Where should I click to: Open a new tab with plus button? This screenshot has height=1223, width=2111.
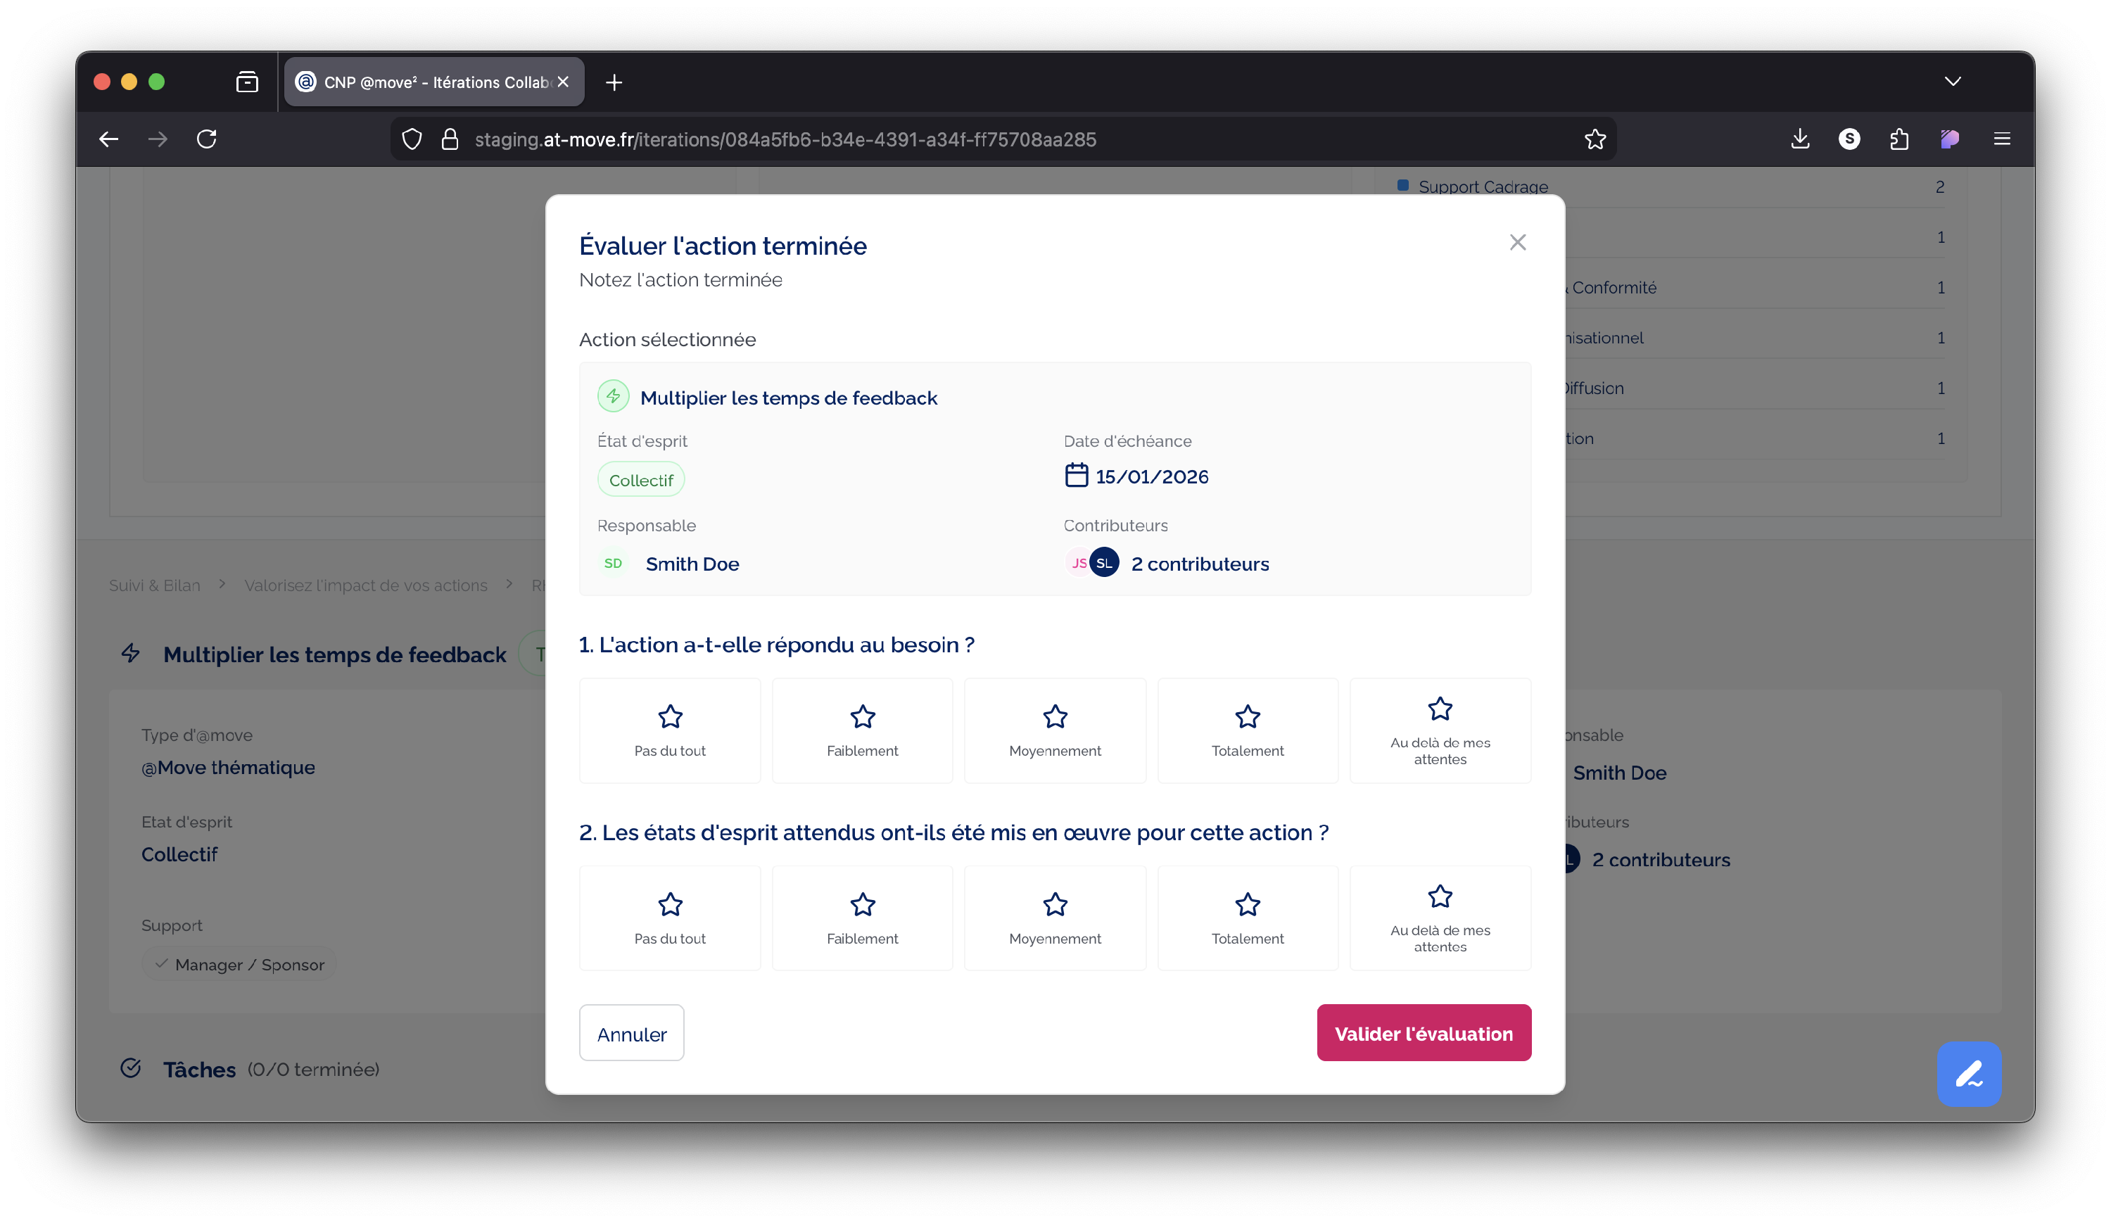pos(614,82)
